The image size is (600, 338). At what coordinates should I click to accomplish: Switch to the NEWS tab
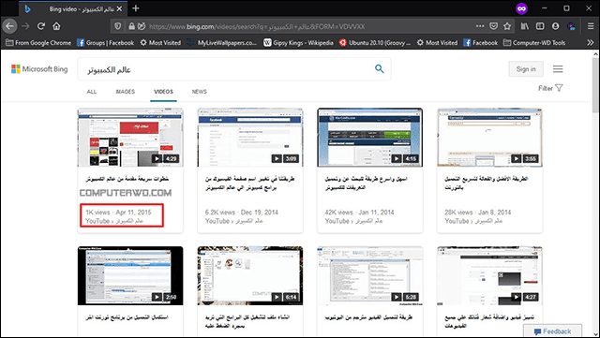[x=200, y=92]
